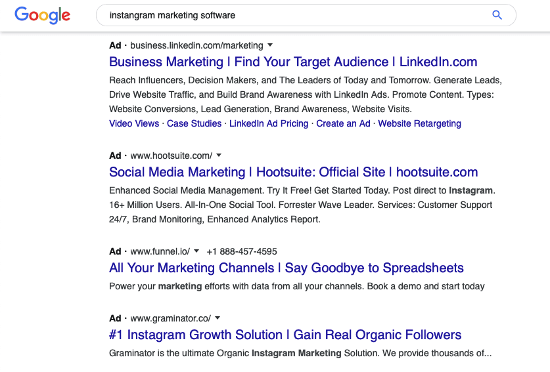Image resolution: width=550 pixels, height=372 pixels.
Task: Click the business.linkedin.com/marketing display URL
Action: coord(196,45)
